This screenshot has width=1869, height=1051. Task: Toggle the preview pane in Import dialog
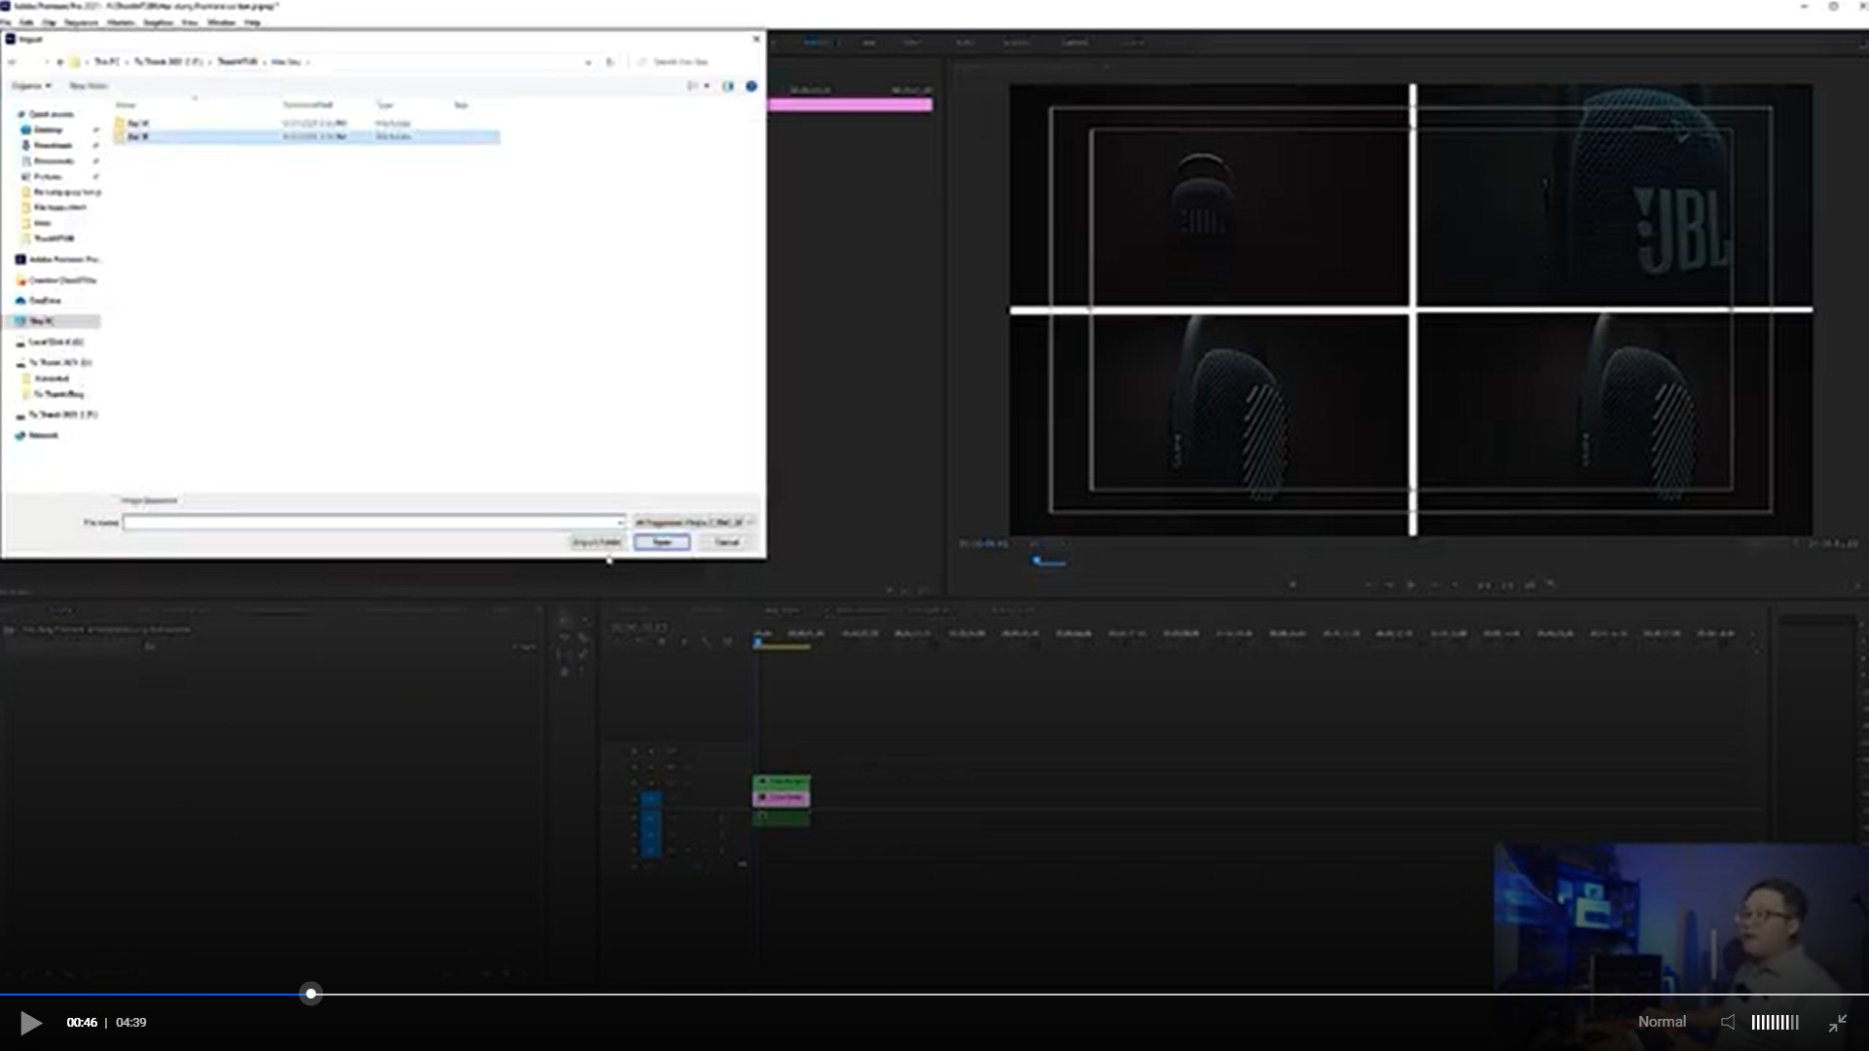click(x=728, y=86)
